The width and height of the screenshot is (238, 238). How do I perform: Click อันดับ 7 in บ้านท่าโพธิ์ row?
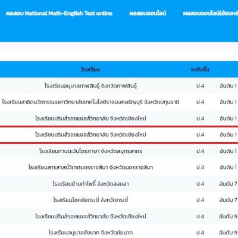[x=228, y=184]
